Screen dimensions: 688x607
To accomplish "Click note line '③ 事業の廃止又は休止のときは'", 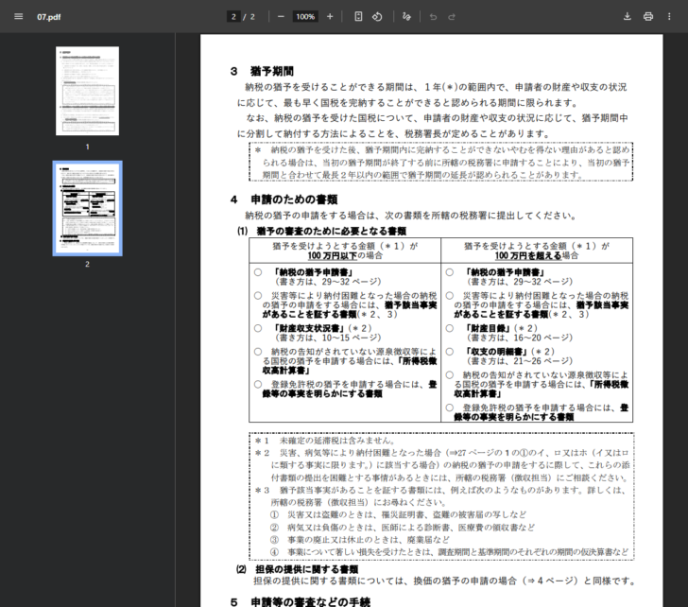I will [360, 540].
